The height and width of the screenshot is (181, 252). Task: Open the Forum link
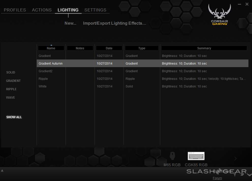tap(217, 178)
